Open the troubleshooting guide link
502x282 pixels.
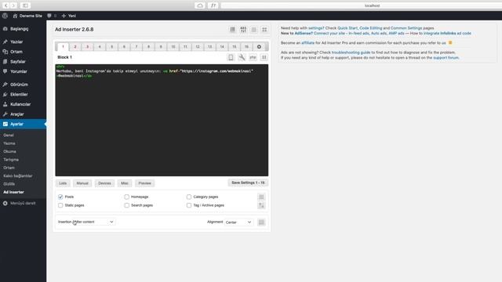[351, 52]
